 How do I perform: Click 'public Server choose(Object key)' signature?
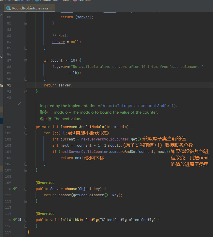point(69,189)
